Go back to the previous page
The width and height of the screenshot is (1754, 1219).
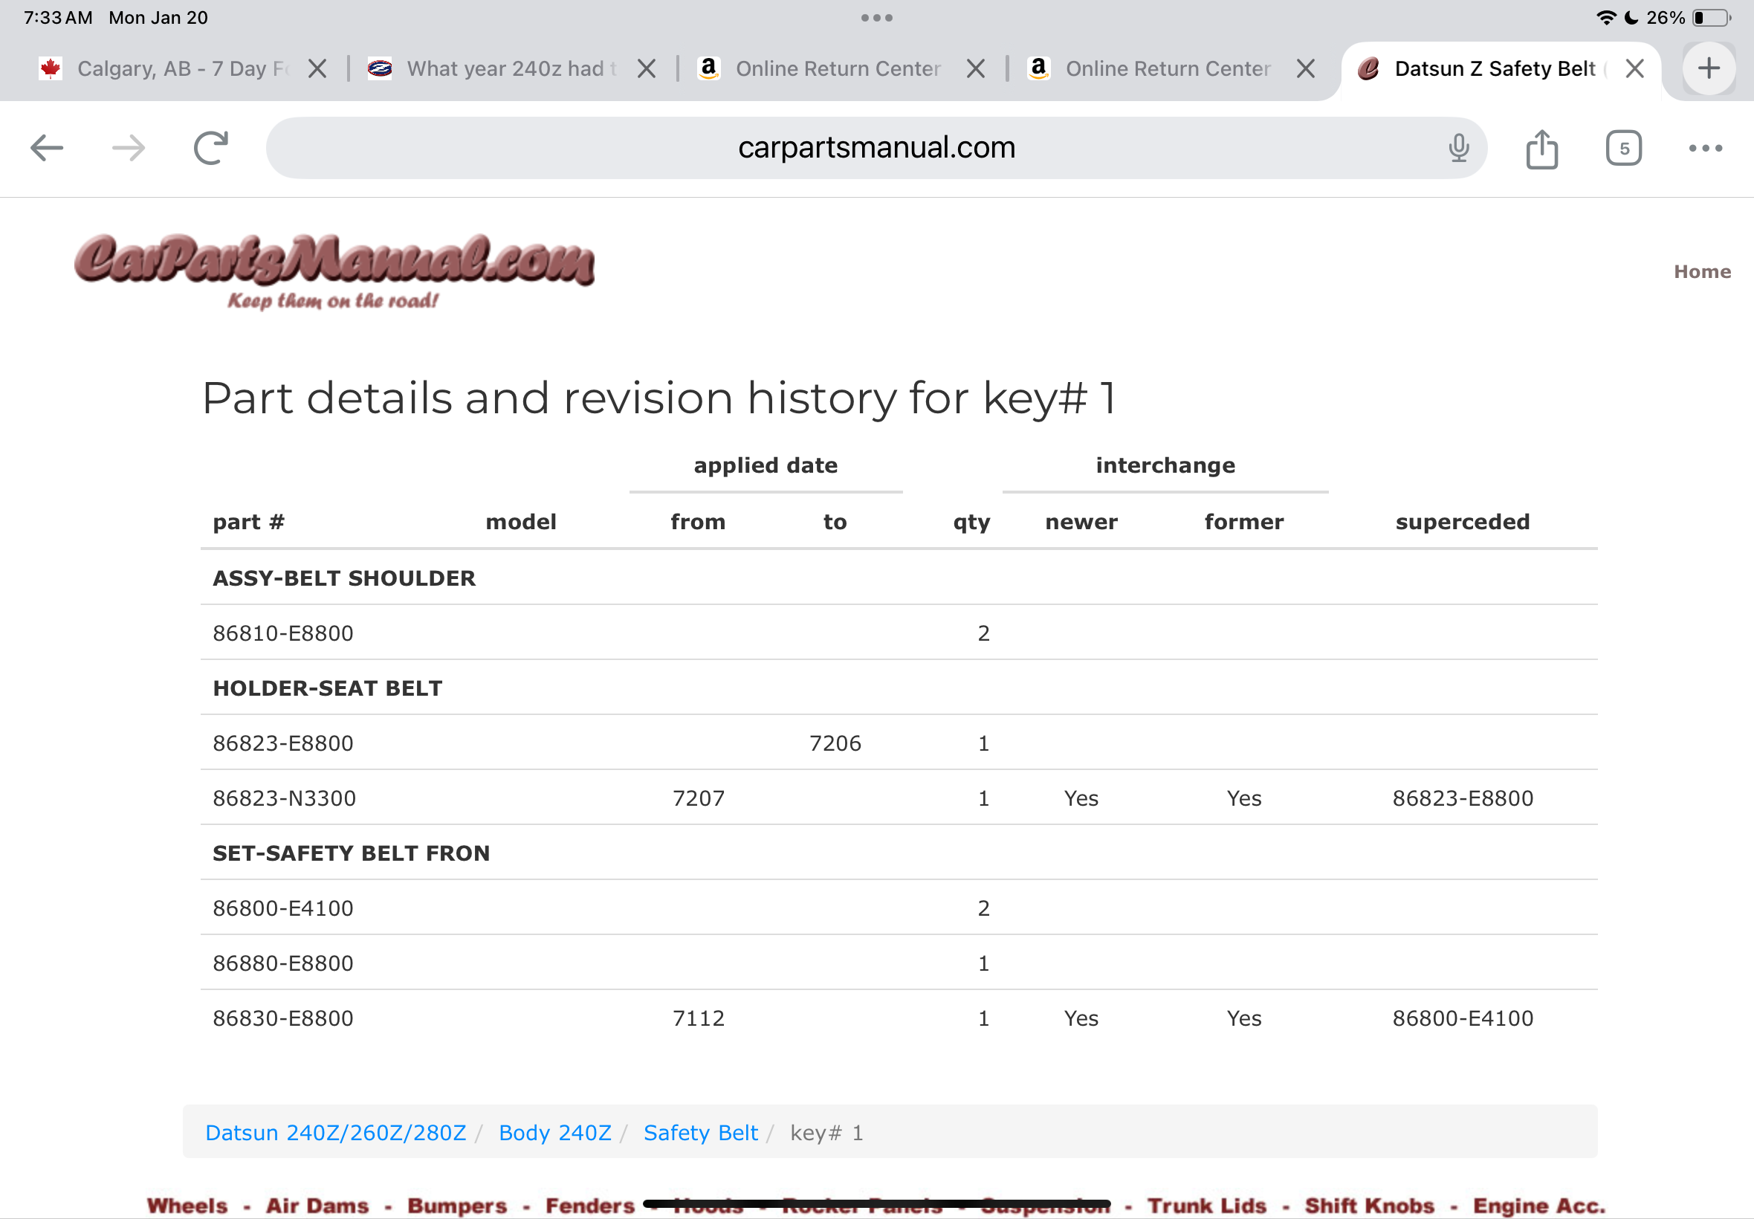(x=47, y=148)
